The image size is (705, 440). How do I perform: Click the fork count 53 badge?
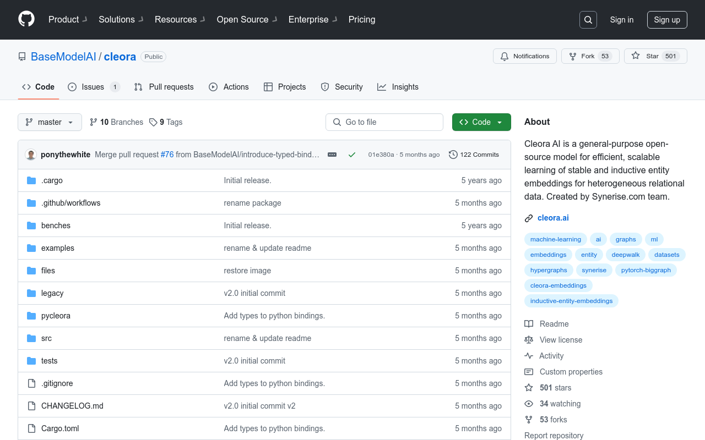[605, 56]
